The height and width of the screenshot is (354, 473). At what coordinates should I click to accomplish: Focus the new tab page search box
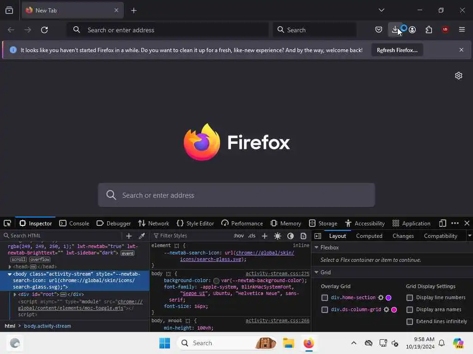coord(236,195)
